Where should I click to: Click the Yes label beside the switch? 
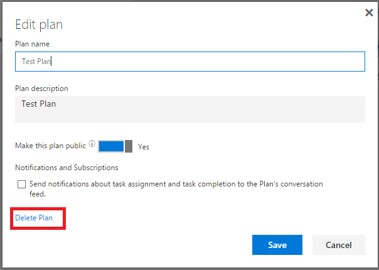(x=144, y=147)
